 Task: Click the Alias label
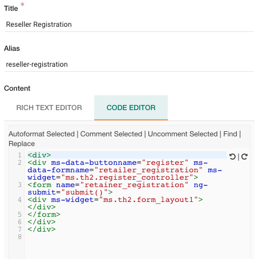(x=12, y=48)
